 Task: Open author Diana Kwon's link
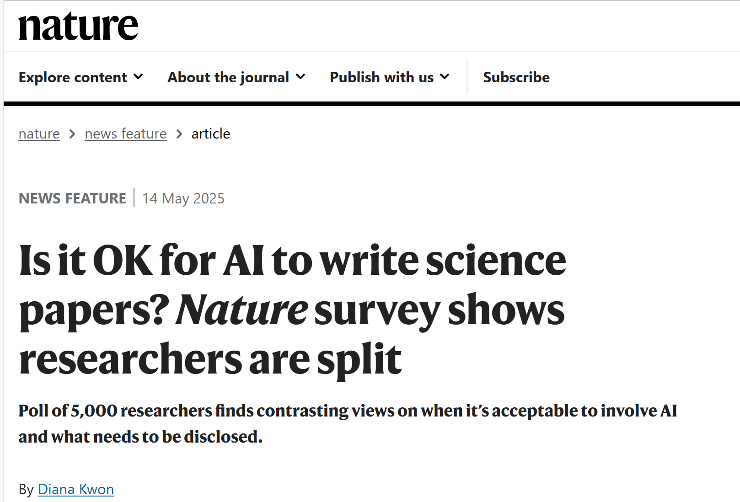pos(76,490)
